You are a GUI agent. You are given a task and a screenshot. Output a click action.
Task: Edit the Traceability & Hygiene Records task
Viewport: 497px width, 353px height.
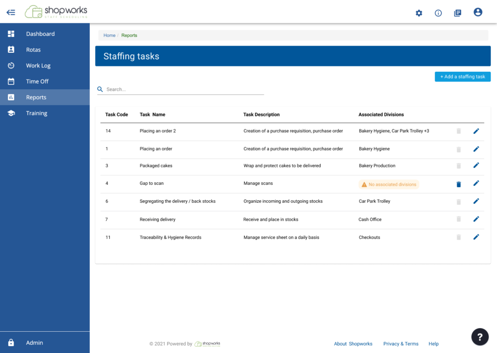point(476,237)
